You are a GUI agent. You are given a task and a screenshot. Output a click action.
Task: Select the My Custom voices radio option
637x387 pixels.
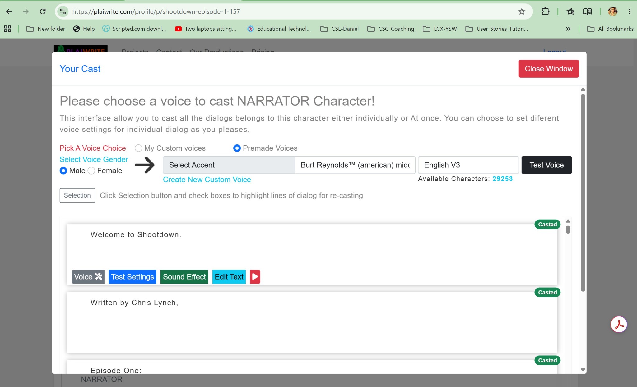pos(138,148)
